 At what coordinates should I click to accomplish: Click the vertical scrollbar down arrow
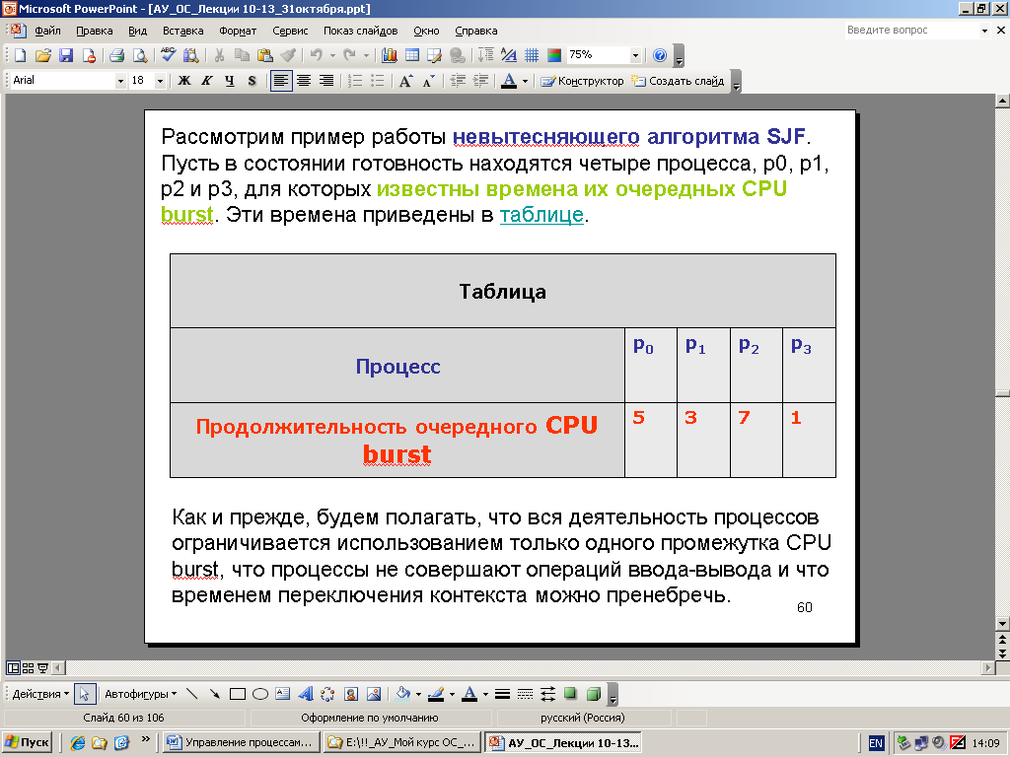1002,623
